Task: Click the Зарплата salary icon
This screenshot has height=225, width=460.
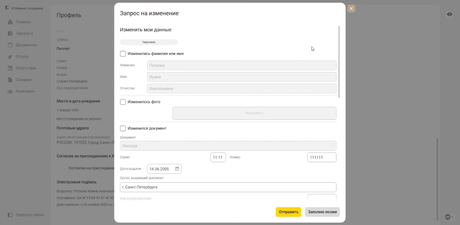Action: point(10,34)
